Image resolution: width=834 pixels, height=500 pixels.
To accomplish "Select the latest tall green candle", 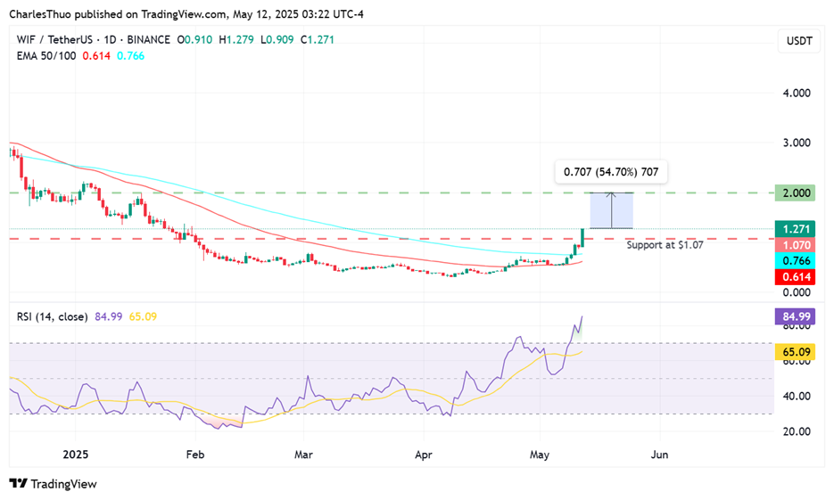I will tap(582, 237).
